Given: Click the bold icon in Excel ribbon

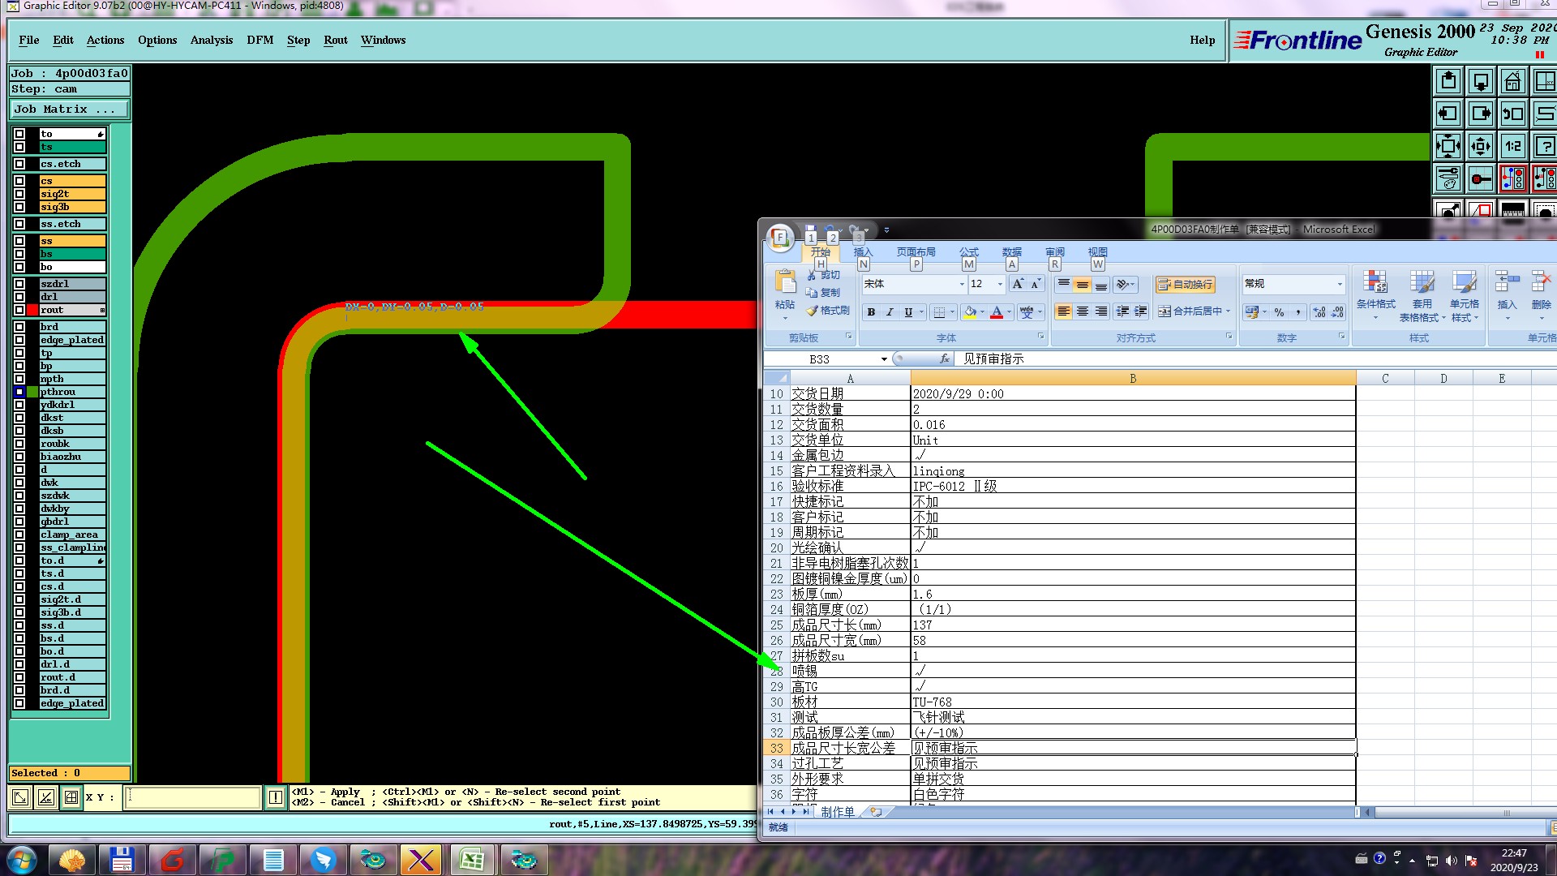Looking at the screenshot, I should coord(871,312).
